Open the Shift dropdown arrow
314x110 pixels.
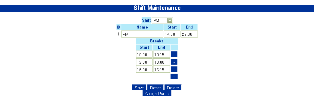click(x=170, y=20)
